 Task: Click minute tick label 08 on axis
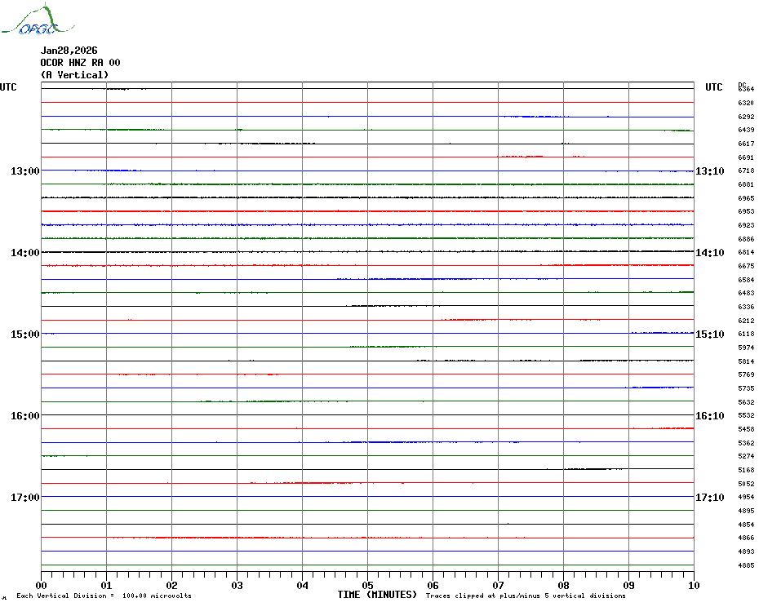tap(563, 586)
